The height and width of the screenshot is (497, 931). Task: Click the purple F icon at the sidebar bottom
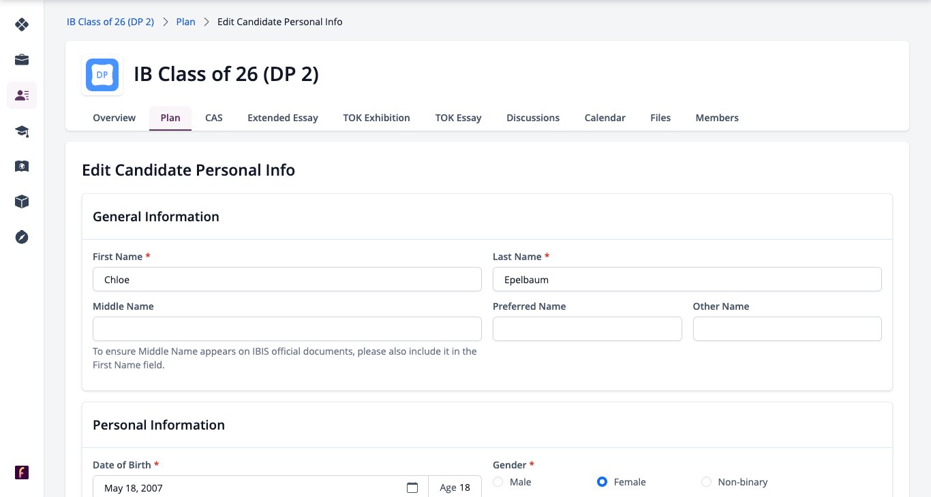(22, 472)
